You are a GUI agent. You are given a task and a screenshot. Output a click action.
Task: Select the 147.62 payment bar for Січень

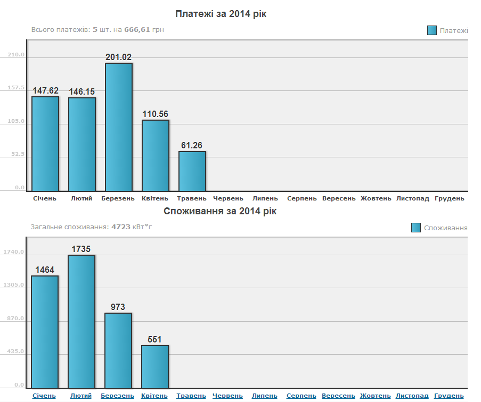pyautogui.click(x=45, y=144)
